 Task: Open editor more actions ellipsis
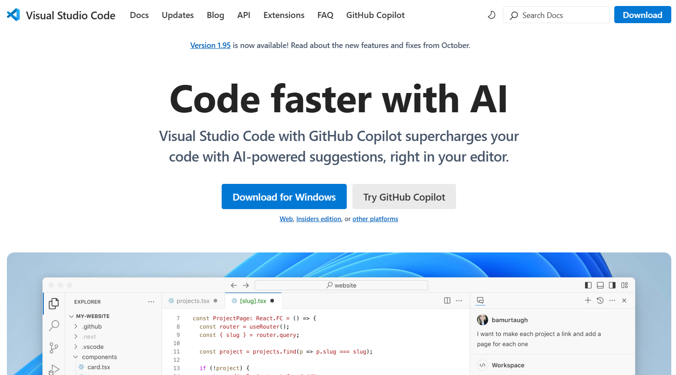point(459,301)
